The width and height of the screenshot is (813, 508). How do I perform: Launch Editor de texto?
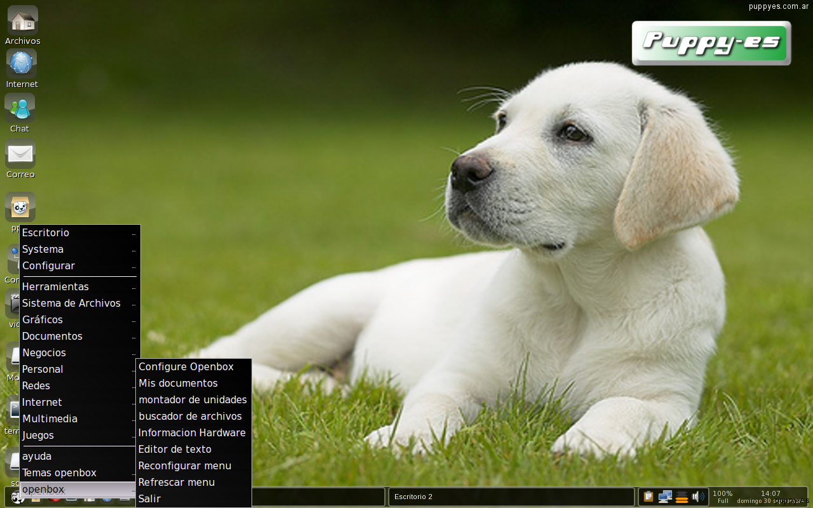[x=194, y=450]
